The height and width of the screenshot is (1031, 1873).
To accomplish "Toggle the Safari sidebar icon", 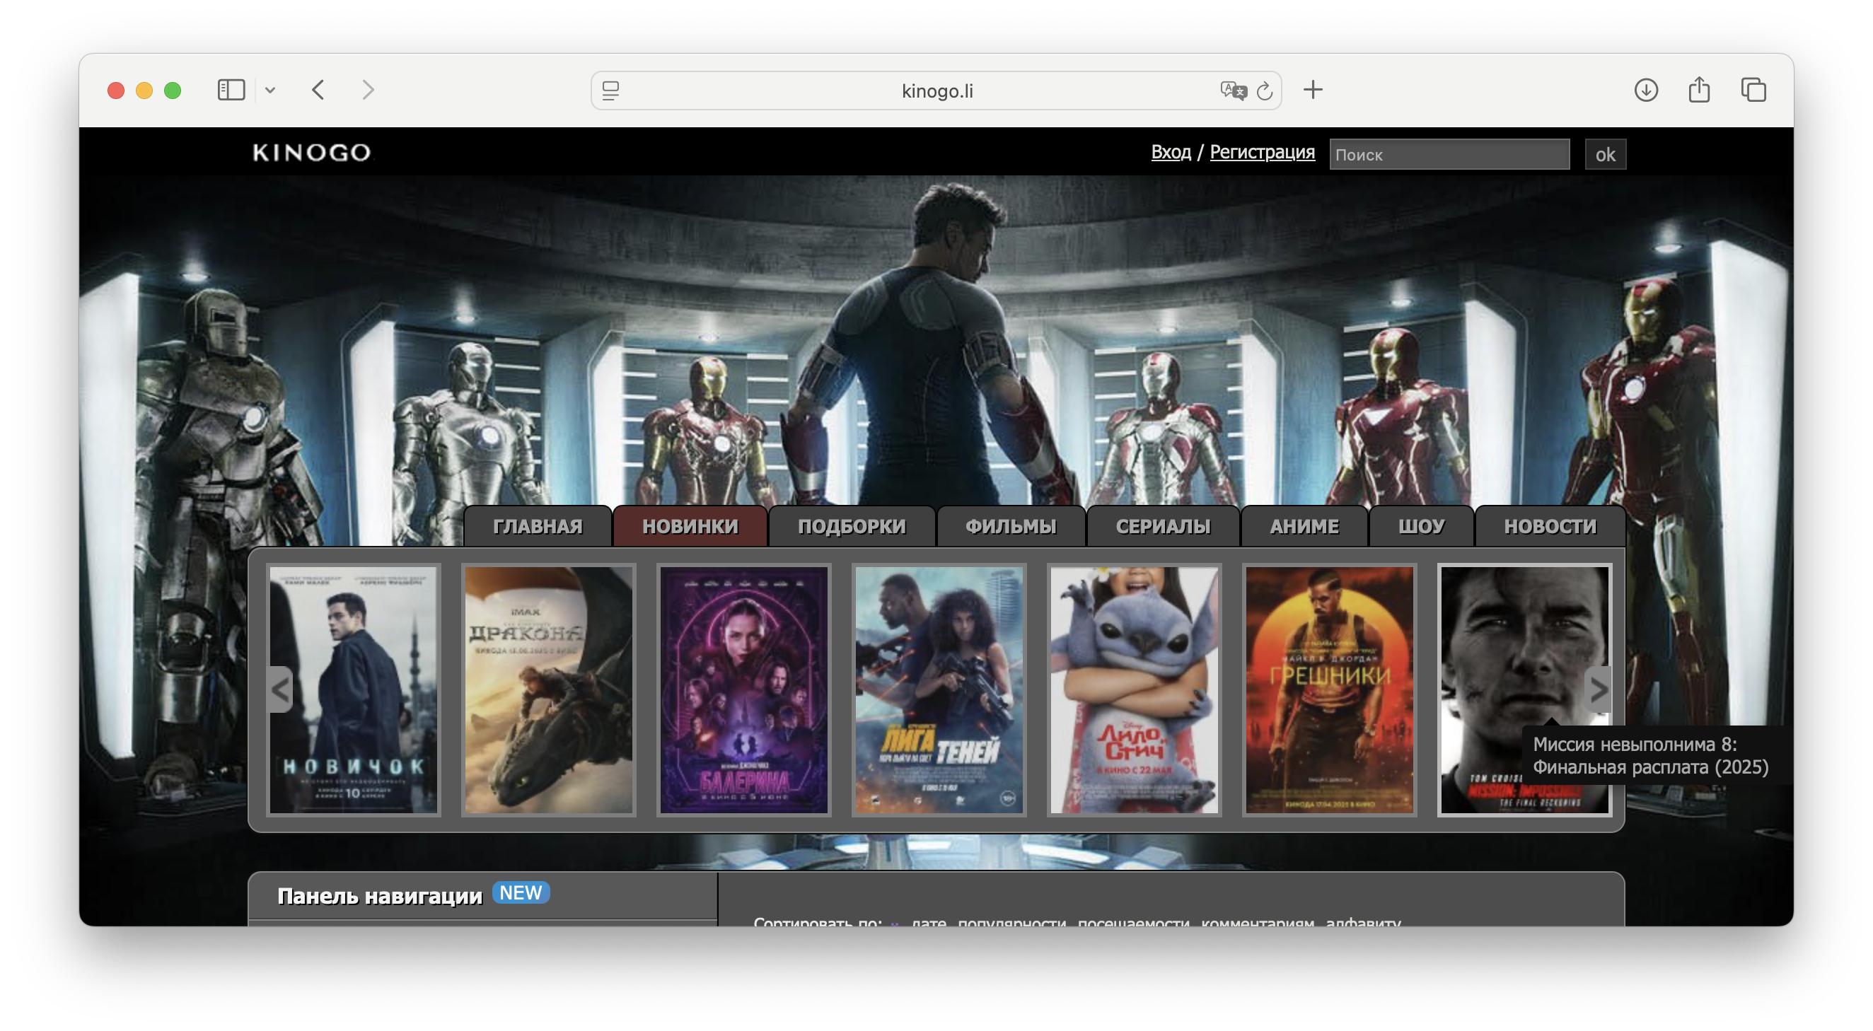I will pos(231,90).
